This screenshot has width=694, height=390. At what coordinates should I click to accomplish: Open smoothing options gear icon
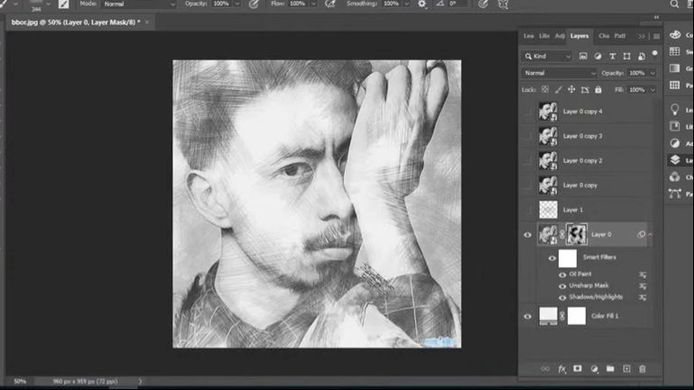tap(421, 5)
